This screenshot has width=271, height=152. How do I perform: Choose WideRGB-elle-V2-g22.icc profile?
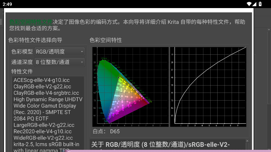[x=44, y=138]
